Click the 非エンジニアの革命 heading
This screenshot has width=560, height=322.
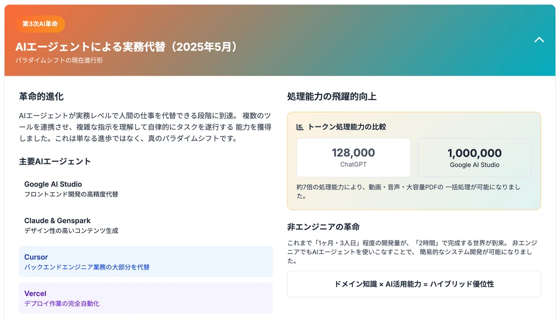coord(323,227)
